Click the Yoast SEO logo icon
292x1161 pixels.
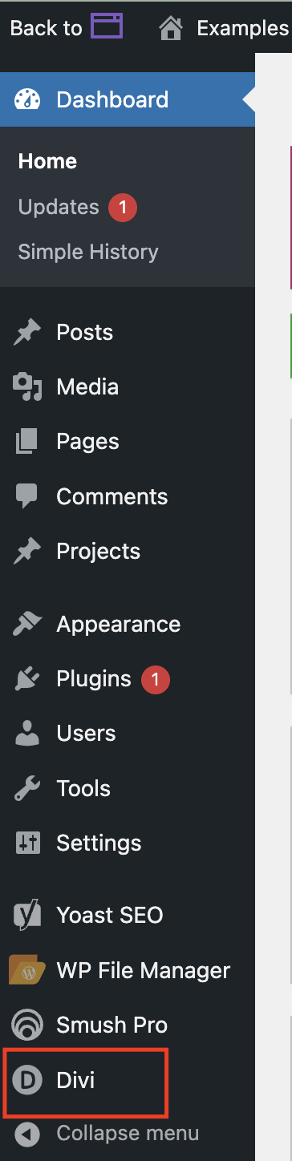[27, 915]
